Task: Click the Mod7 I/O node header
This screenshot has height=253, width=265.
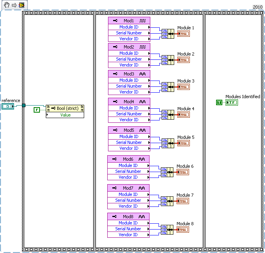Action: click(128, 188)
